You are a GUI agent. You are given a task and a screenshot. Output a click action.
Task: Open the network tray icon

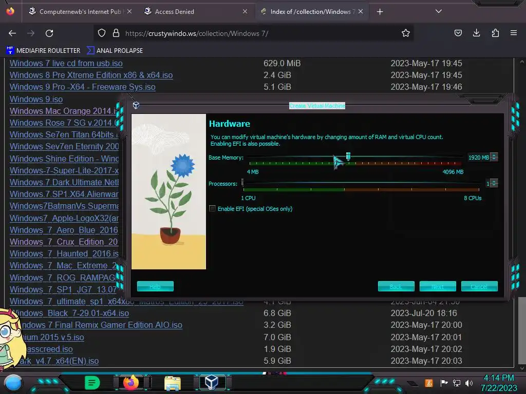coord(457,383)
